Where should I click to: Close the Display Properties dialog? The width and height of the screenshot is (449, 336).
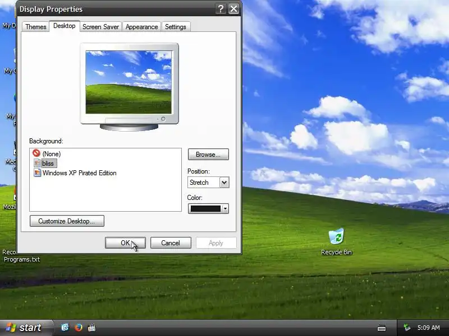234,9
